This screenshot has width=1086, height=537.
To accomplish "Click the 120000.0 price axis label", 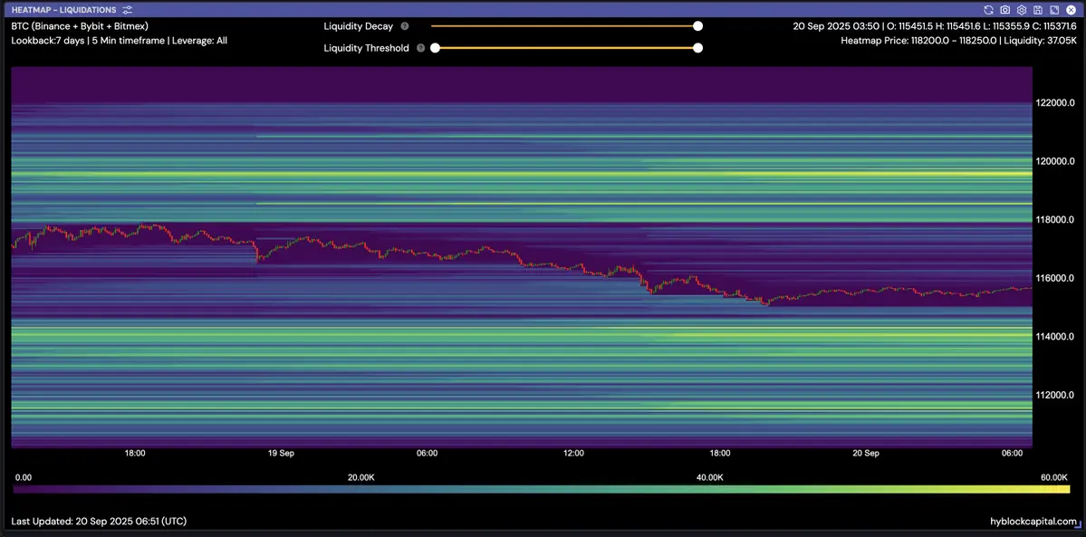I will (x=1054, y=161).
